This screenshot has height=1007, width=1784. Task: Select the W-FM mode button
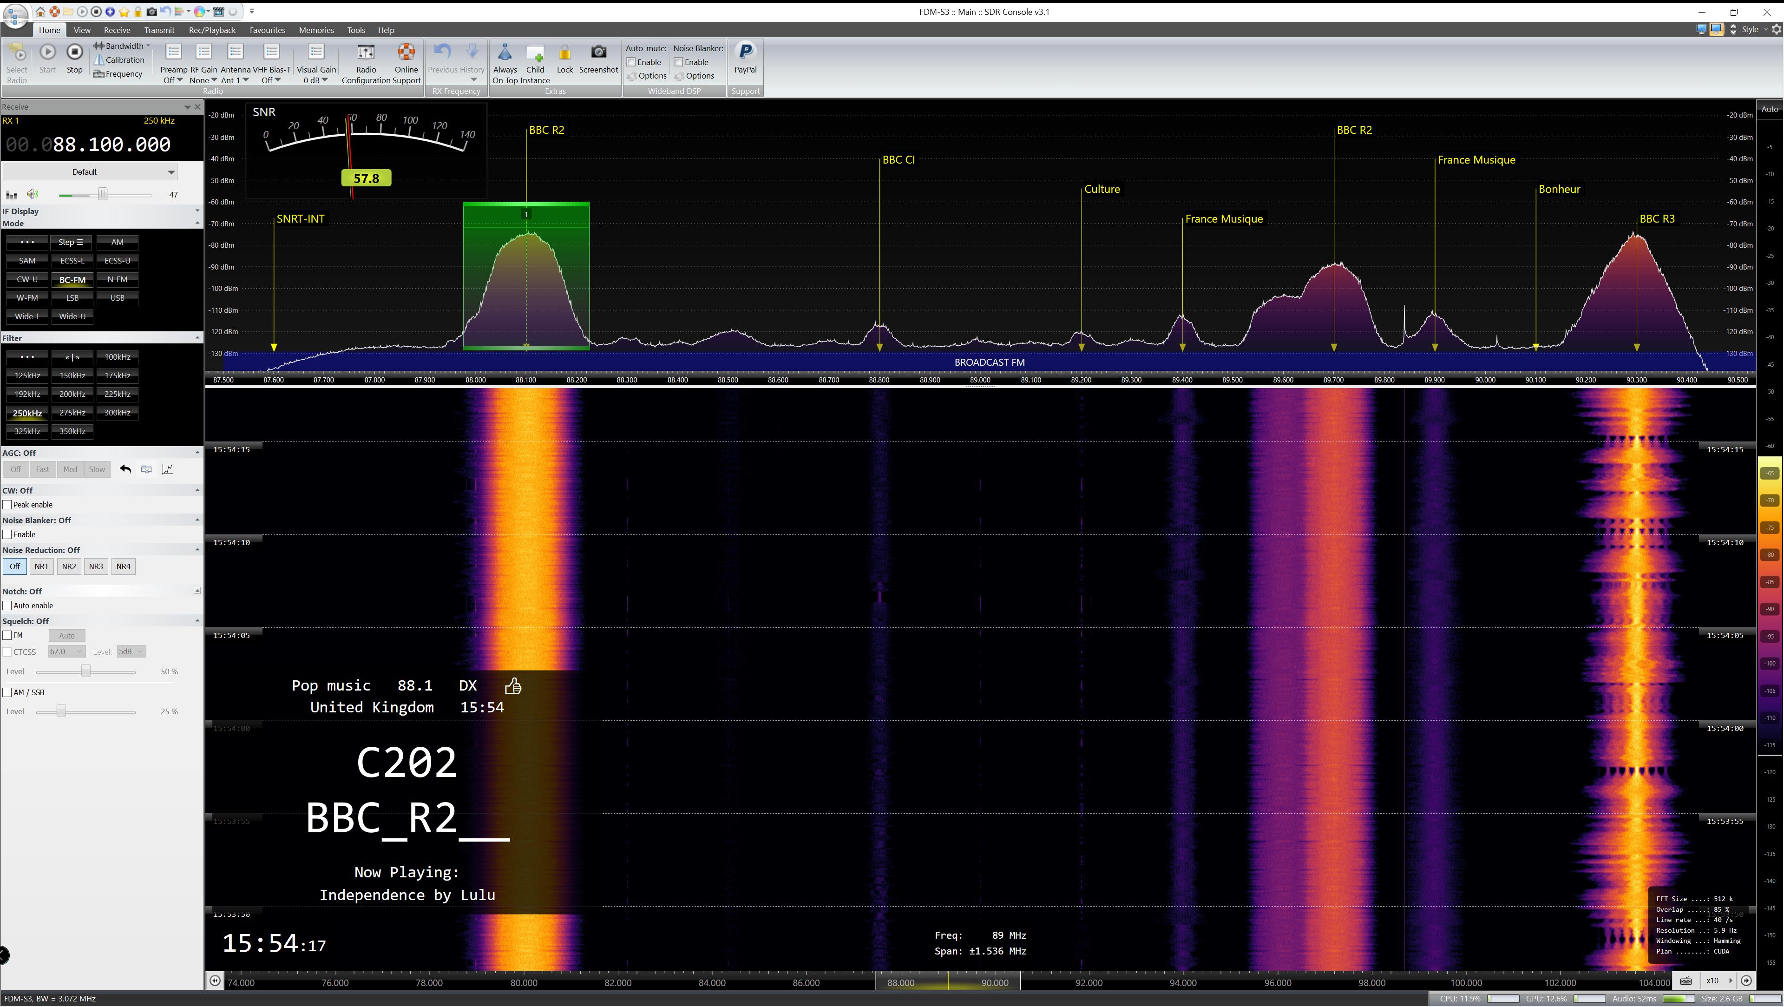pyautogui.click(x=27, y=298)
